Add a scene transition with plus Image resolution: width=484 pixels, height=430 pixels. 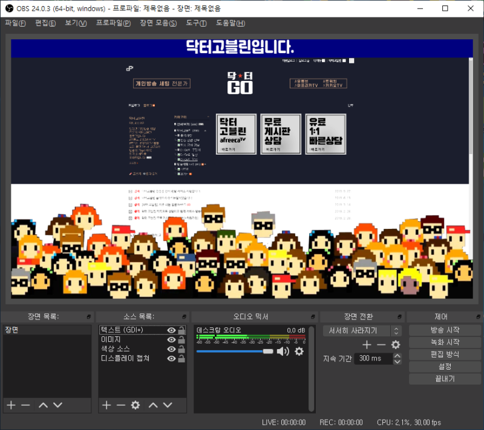[x=367, y=345]
